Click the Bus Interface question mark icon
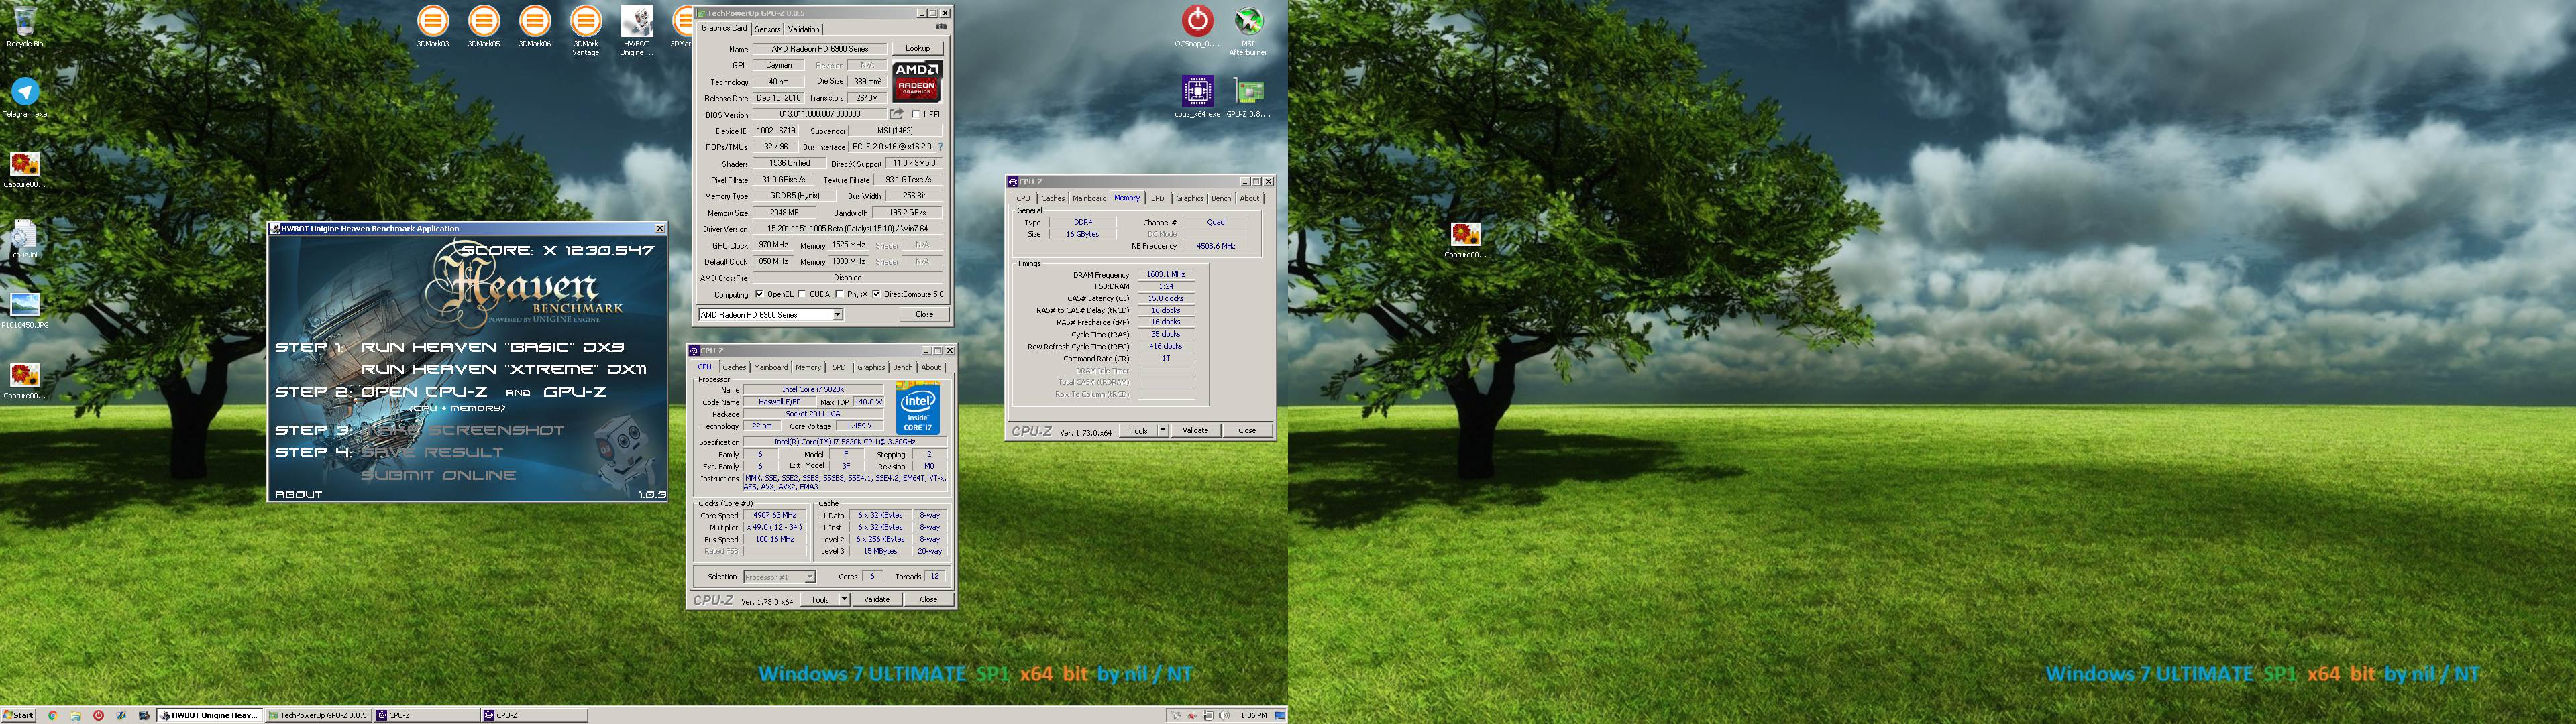Image resolution: width=2576 pixels, height=724 pixels. pos(940,147)
